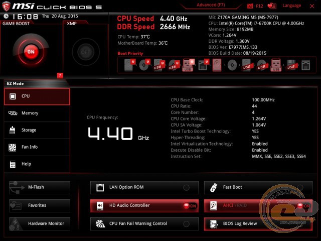Open the Favorites button in bottom panel
321x241 pixels.
(40, 205)
